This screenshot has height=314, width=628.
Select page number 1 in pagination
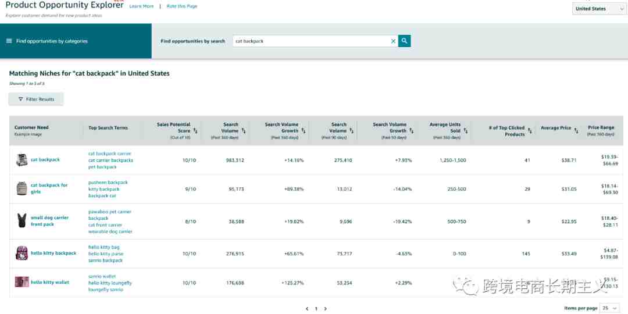point(316,309)
